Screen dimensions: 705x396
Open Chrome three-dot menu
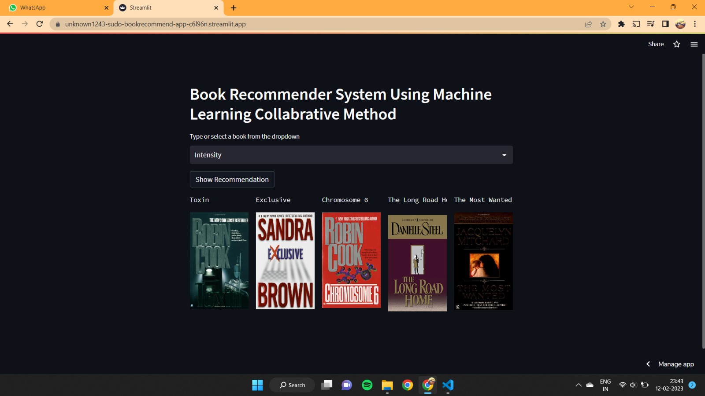tap(695, 24)
